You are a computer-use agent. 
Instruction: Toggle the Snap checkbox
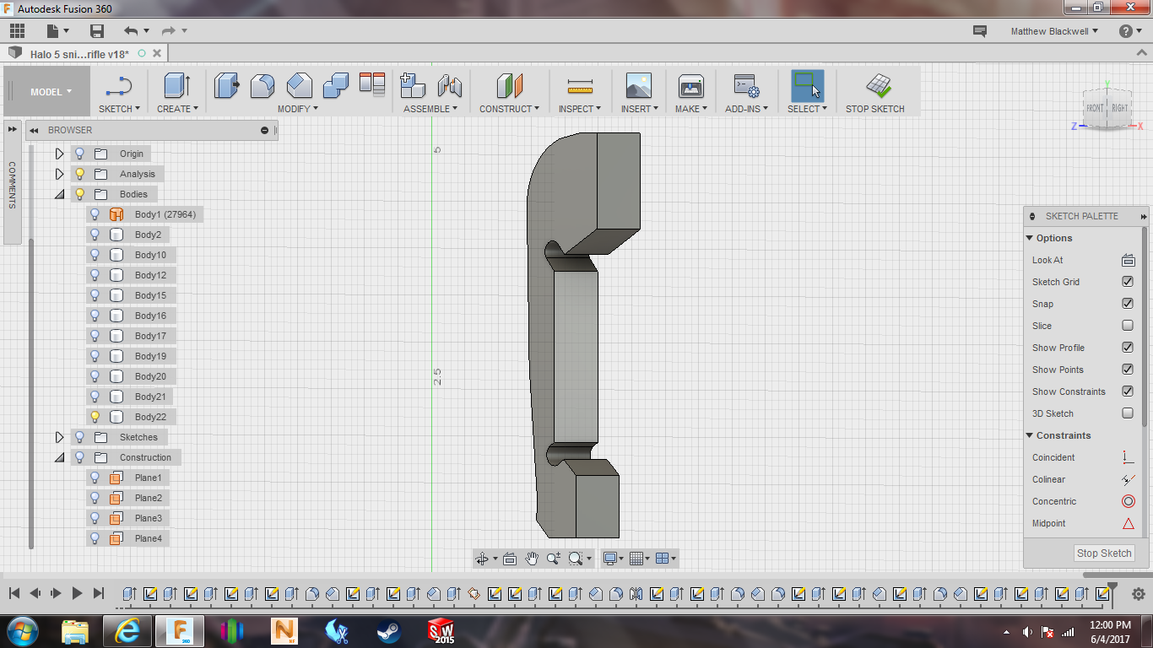coord(1128,304)
